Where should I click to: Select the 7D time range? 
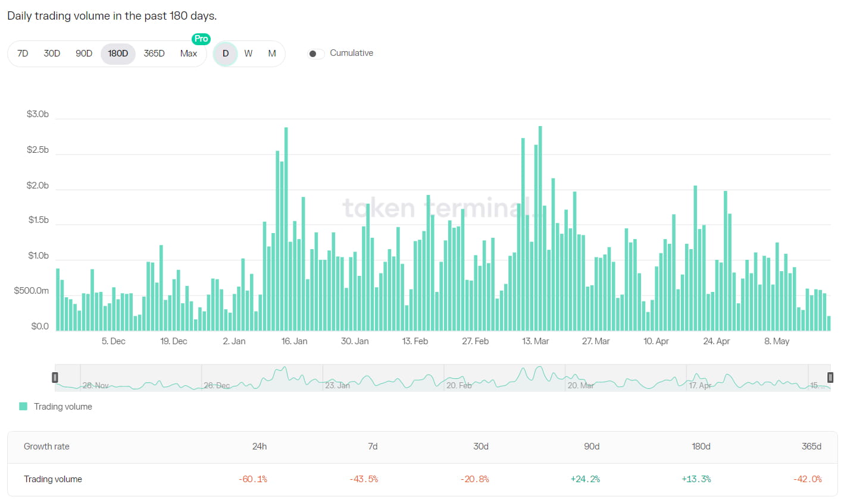click(23, 54)
